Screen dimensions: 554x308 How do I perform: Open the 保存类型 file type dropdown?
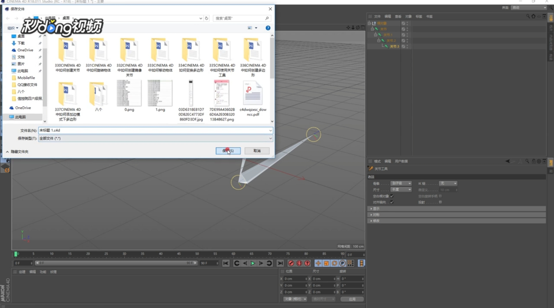[x=156, y=139]
